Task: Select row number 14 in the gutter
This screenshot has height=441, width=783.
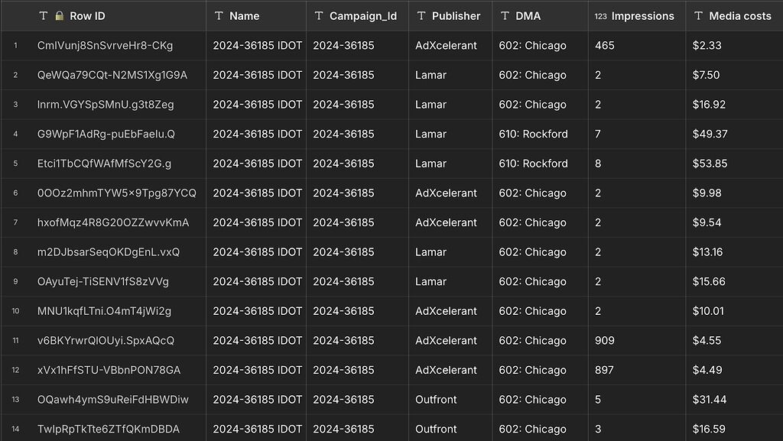Action: [x=15, y=430]
